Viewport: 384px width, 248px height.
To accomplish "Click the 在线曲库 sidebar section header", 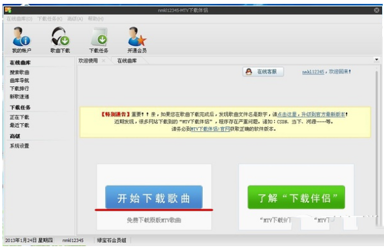I will (x=20, y=62).
